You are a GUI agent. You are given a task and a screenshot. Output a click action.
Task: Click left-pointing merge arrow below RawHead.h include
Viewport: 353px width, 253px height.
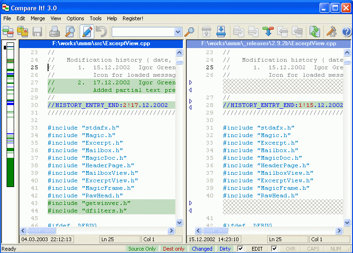pyautogui.click(x=190, y=210)
